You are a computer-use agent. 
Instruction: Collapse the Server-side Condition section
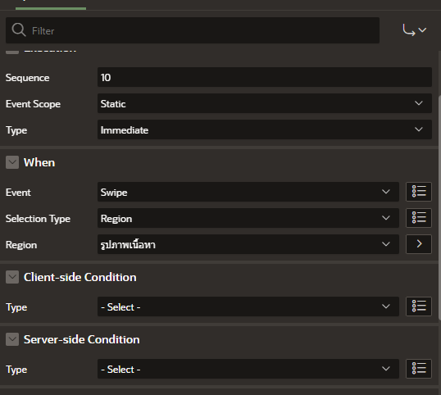point(12,339)
